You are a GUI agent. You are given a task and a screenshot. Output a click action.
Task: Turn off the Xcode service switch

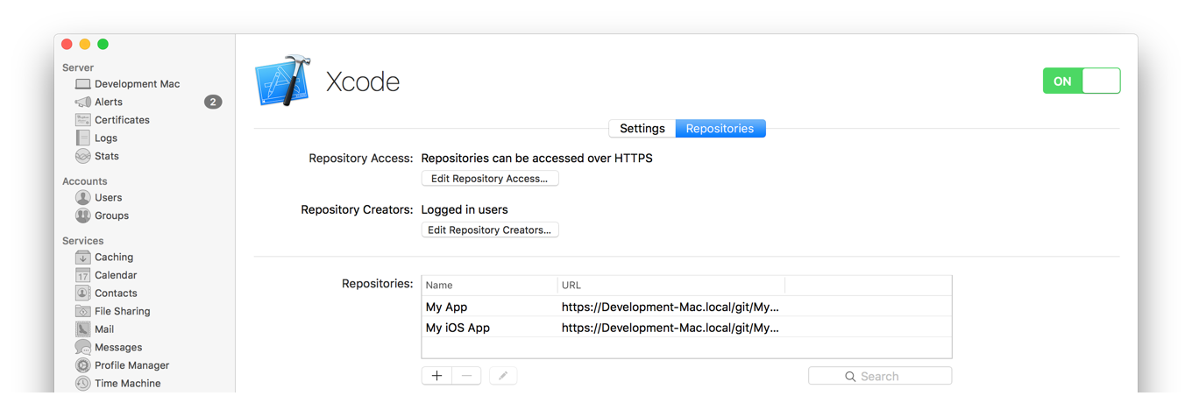1082,81
